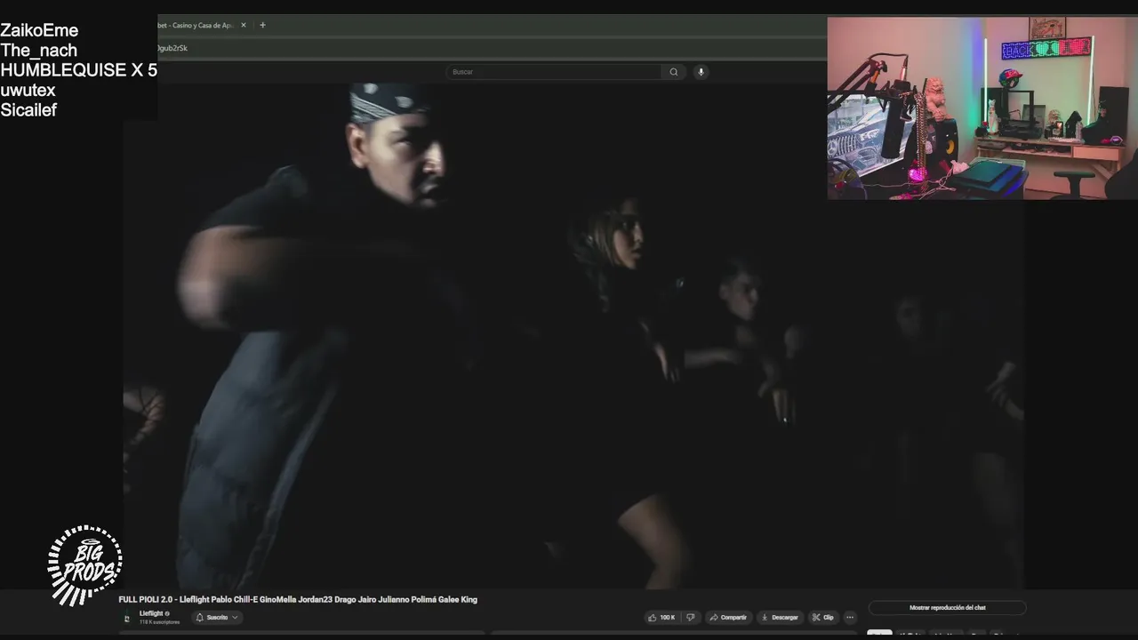
Task: Click the Descargar download button
Action: tap(780, 617)
